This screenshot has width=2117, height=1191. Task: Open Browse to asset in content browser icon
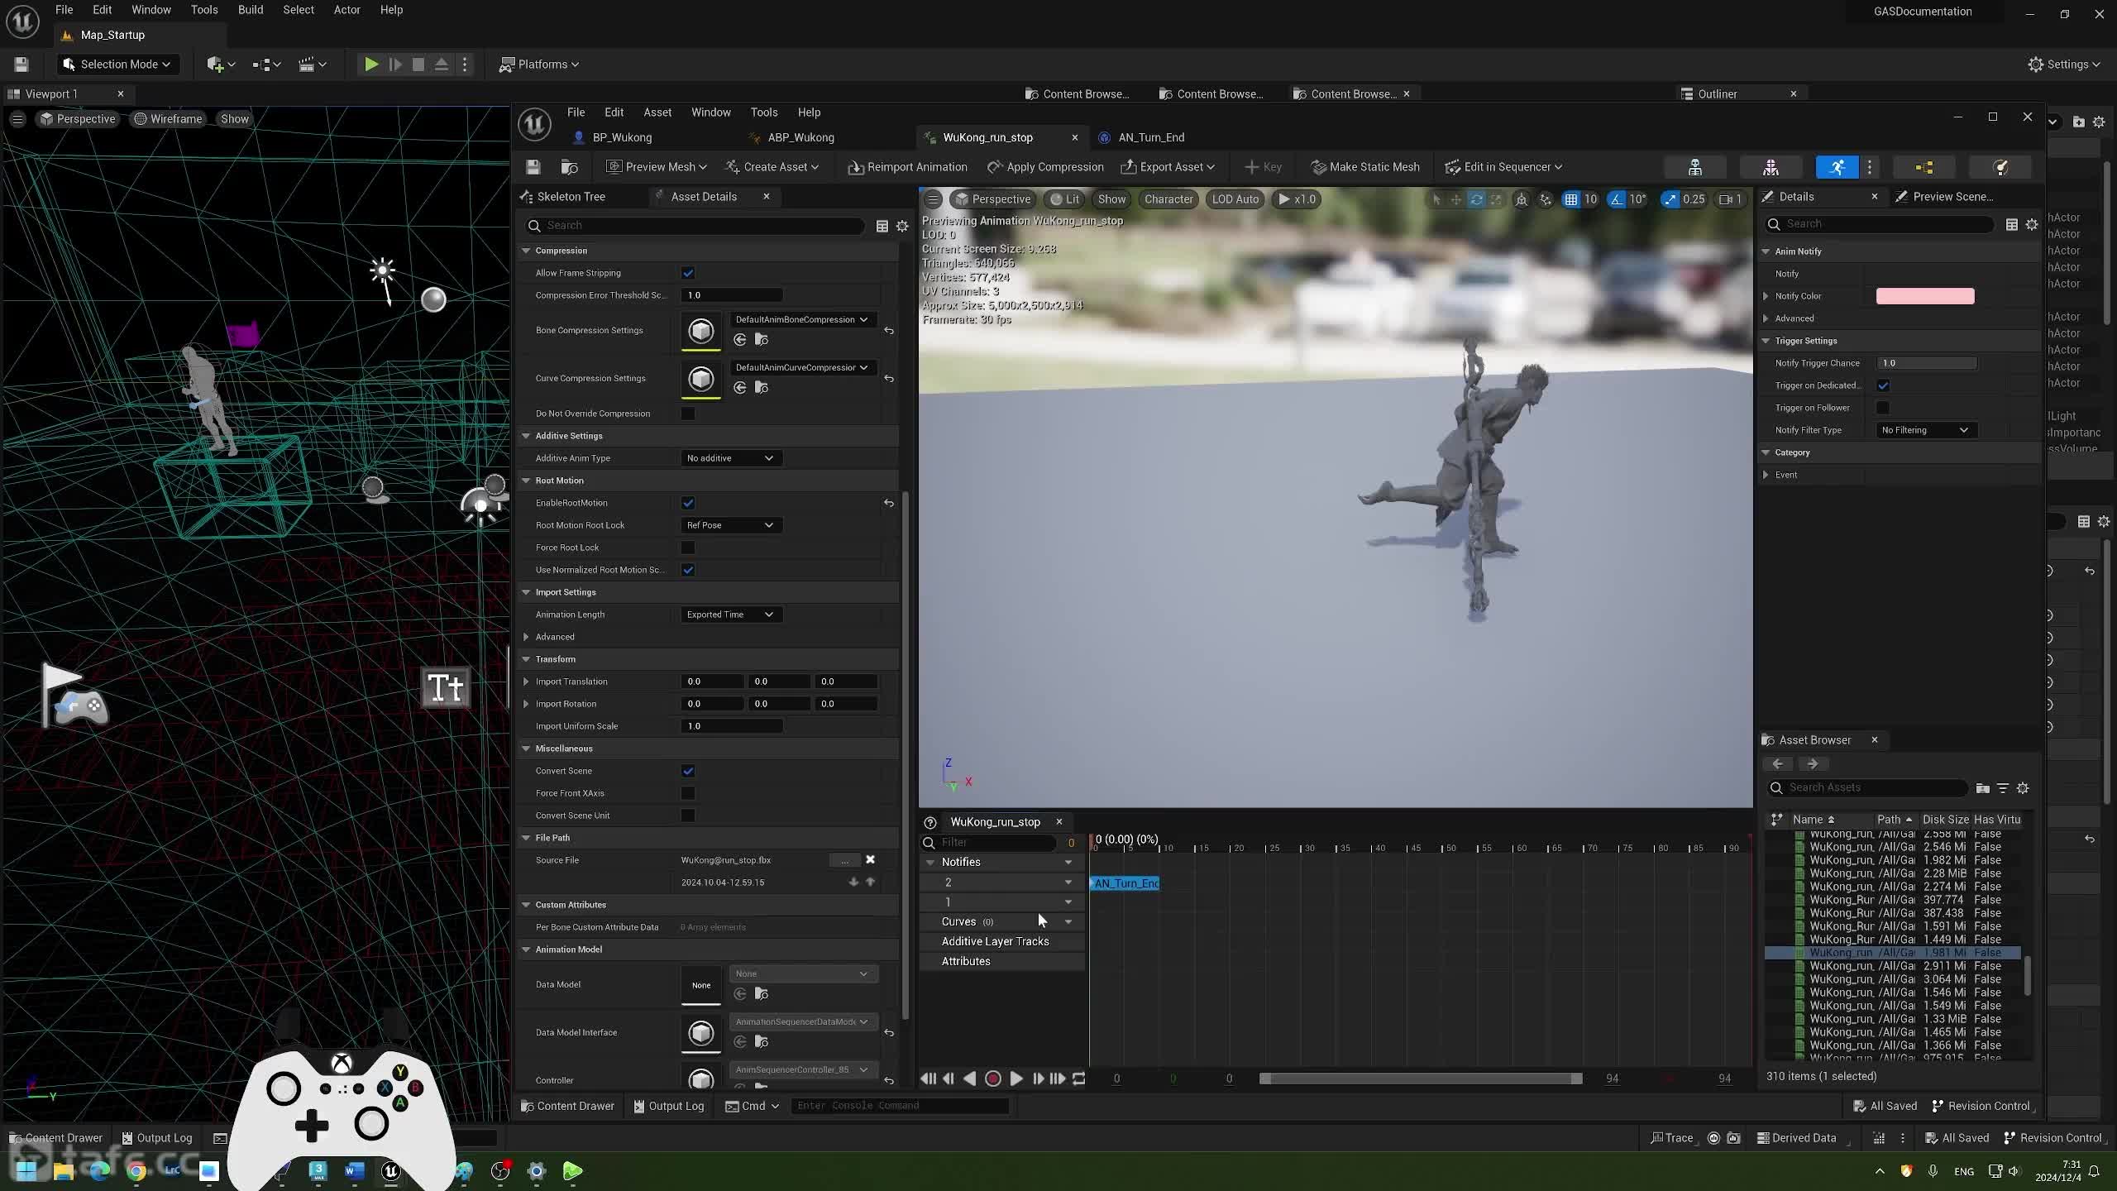(570, 167)
